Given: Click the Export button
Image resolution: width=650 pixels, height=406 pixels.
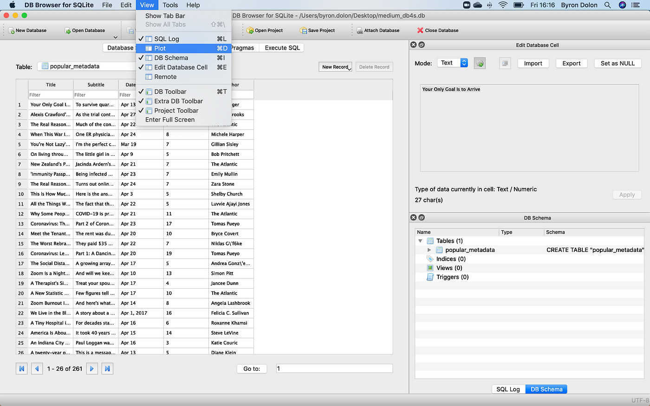Looking at the screenshot, I should pyautogui.click(x=572, y=64).
